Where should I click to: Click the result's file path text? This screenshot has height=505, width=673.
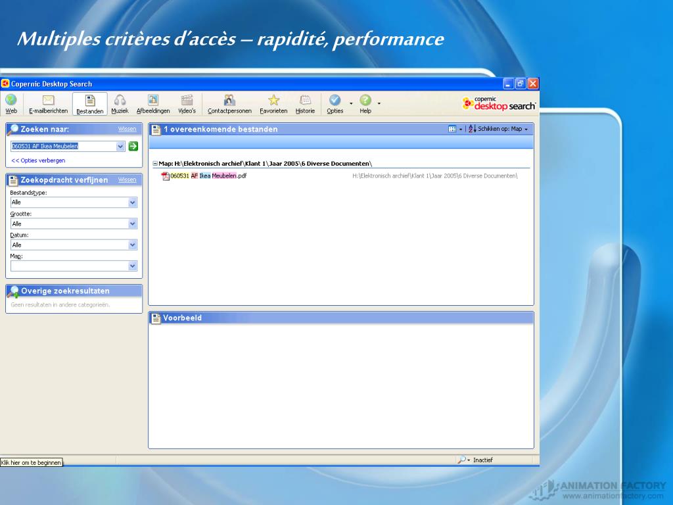tap(435, 176)
